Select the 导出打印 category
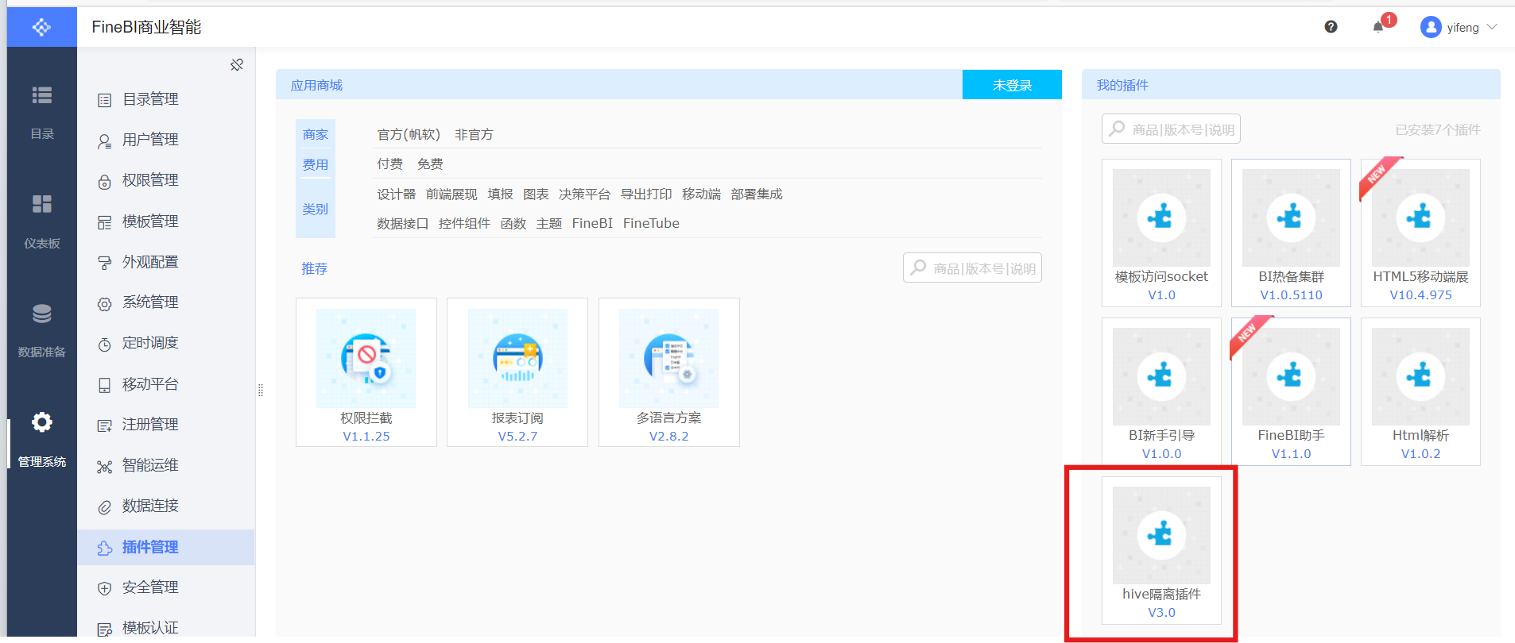Screen dimensions: 1515x643 pos(646,194)
